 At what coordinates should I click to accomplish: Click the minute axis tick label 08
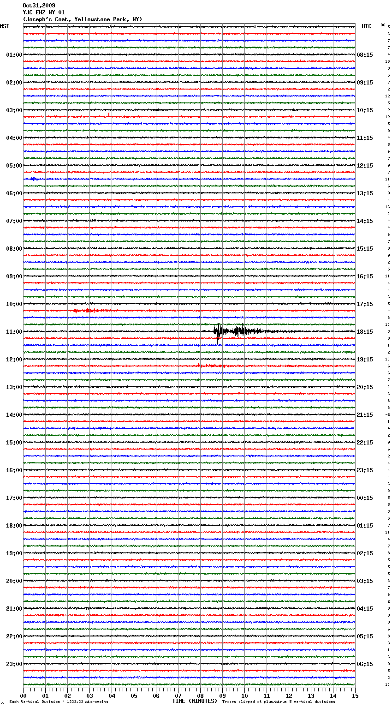pyautogui.click(x=200, y=696)
